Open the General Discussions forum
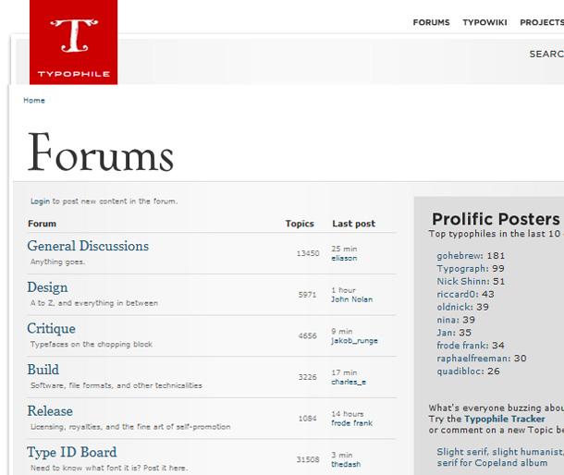 [88, 246]
